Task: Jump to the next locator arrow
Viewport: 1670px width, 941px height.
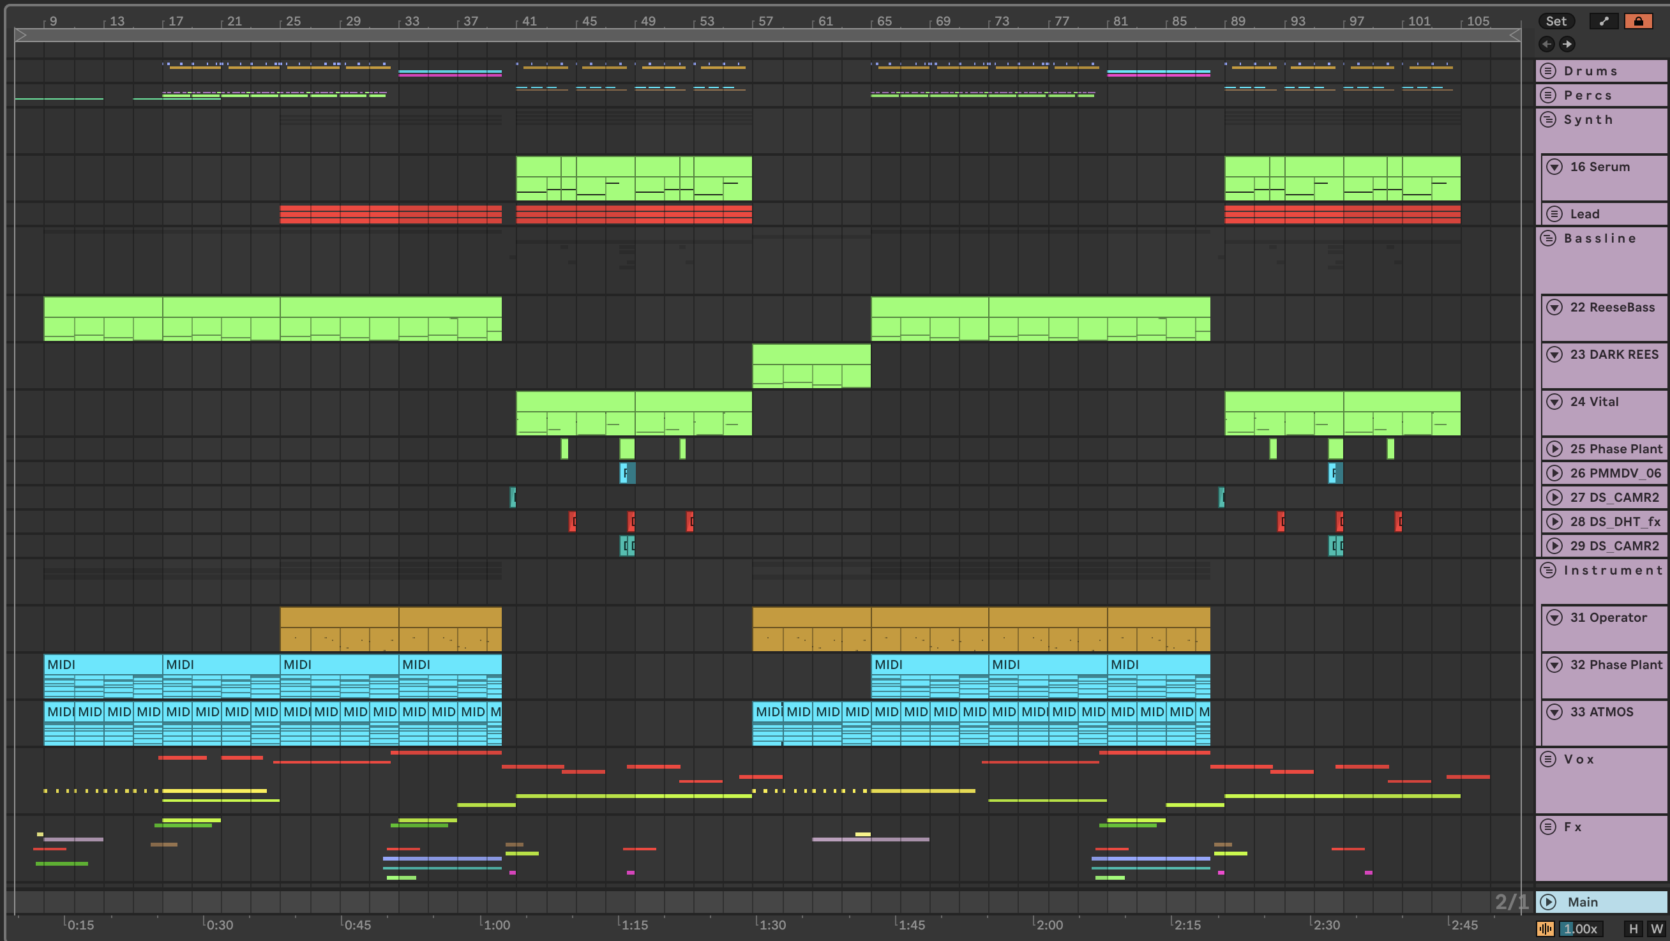Action: pyautogui.click(x=1567, y=44)
